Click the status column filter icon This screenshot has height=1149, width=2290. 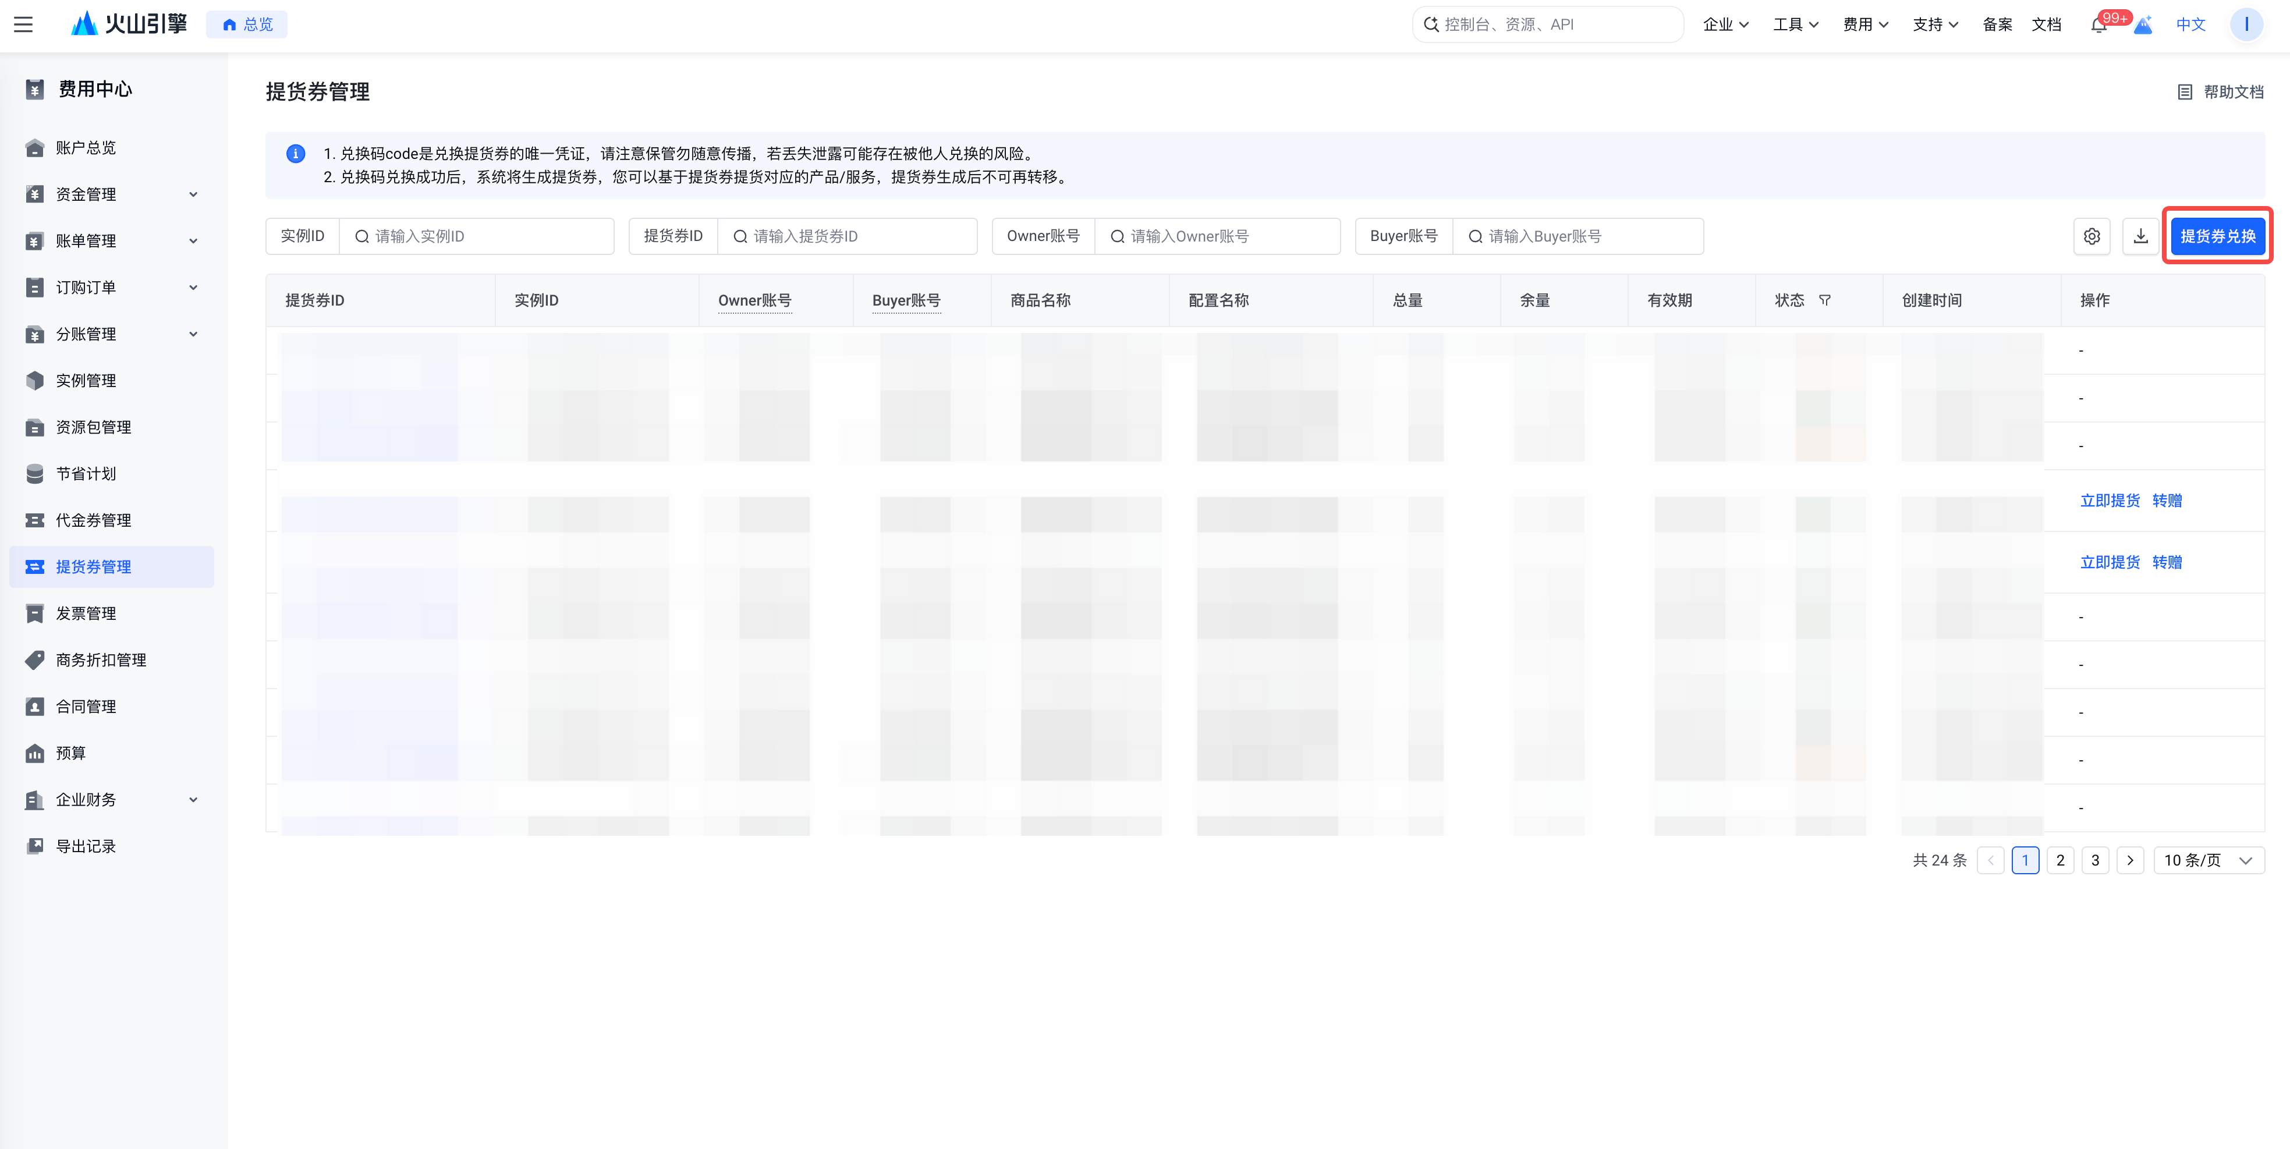click(1824, 300)
